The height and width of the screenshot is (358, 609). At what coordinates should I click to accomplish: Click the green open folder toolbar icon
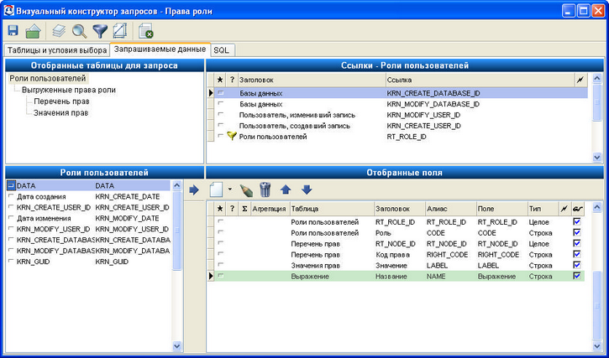click(34, 31)
